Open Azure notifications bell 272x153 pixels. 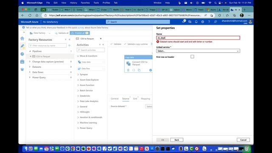[x=196, y=22]
